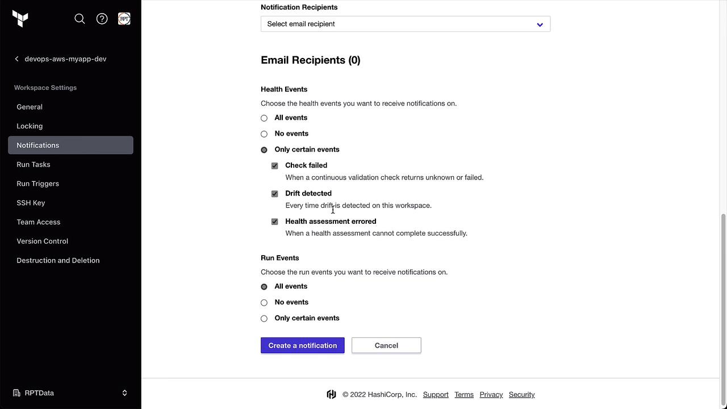Image resolution: width=727 pixels, height=409 pixels.
Task: Click the page vertical scrollbar
Action: point(723,295)
